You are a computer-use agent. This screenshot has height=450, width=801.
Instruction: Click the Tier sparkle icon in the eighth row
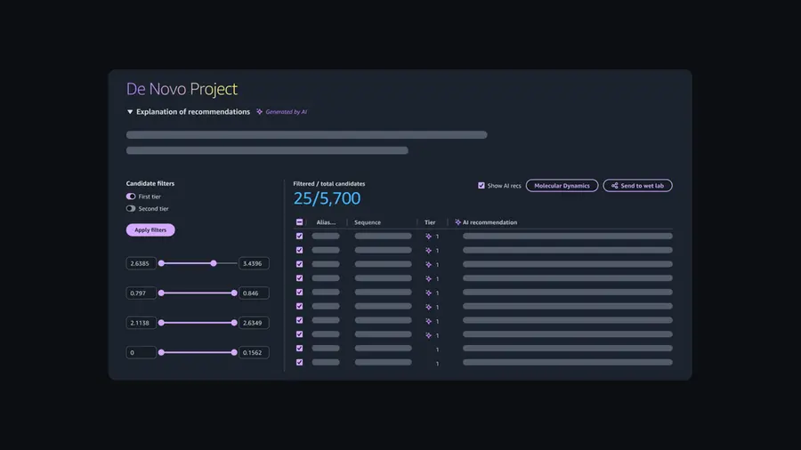coord(429,335)
